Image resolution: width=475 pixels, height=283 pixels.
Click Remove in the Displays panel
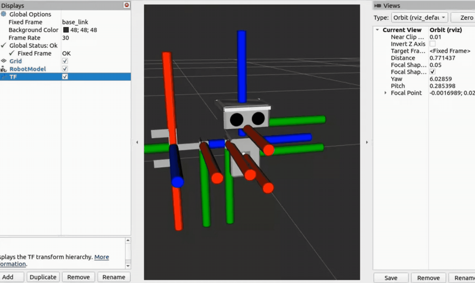78,277
